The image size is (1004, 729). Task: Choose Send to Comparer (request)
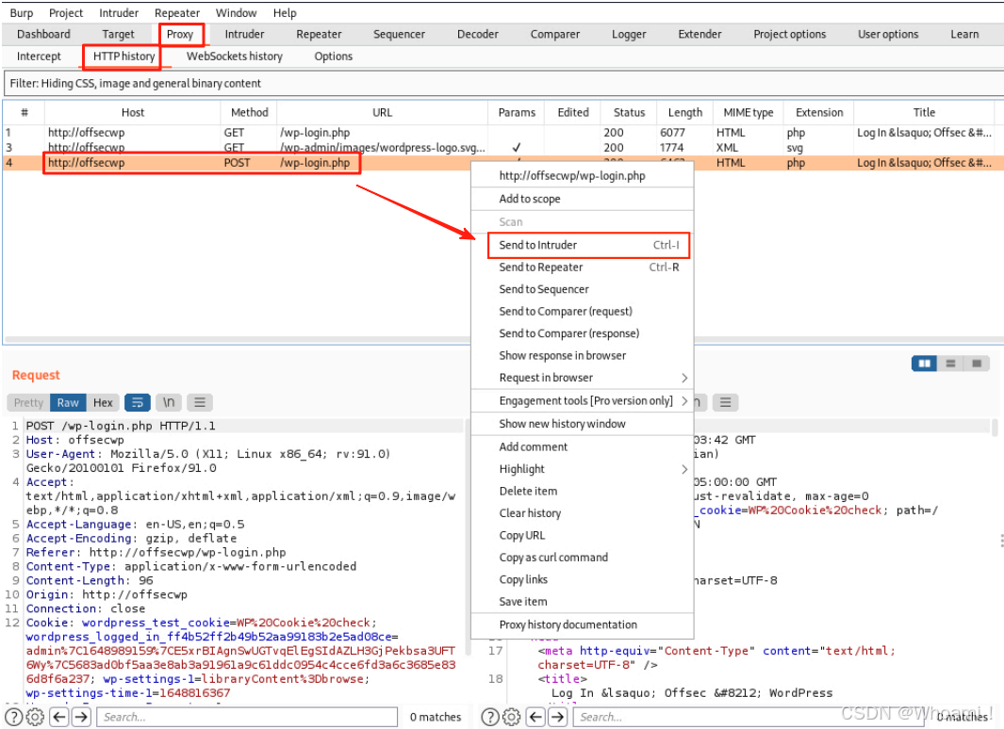582,312
